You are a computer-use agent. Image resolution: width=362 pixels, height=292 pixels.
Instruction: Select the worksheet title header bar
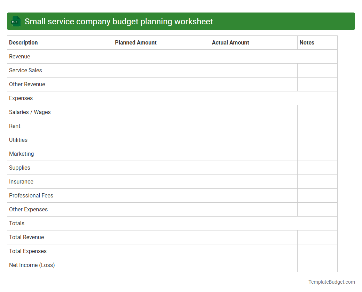181,21
